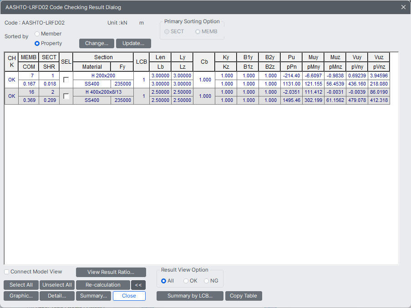Click the Change... button
The height and width of the screenshot is (308, 411).
97,44
